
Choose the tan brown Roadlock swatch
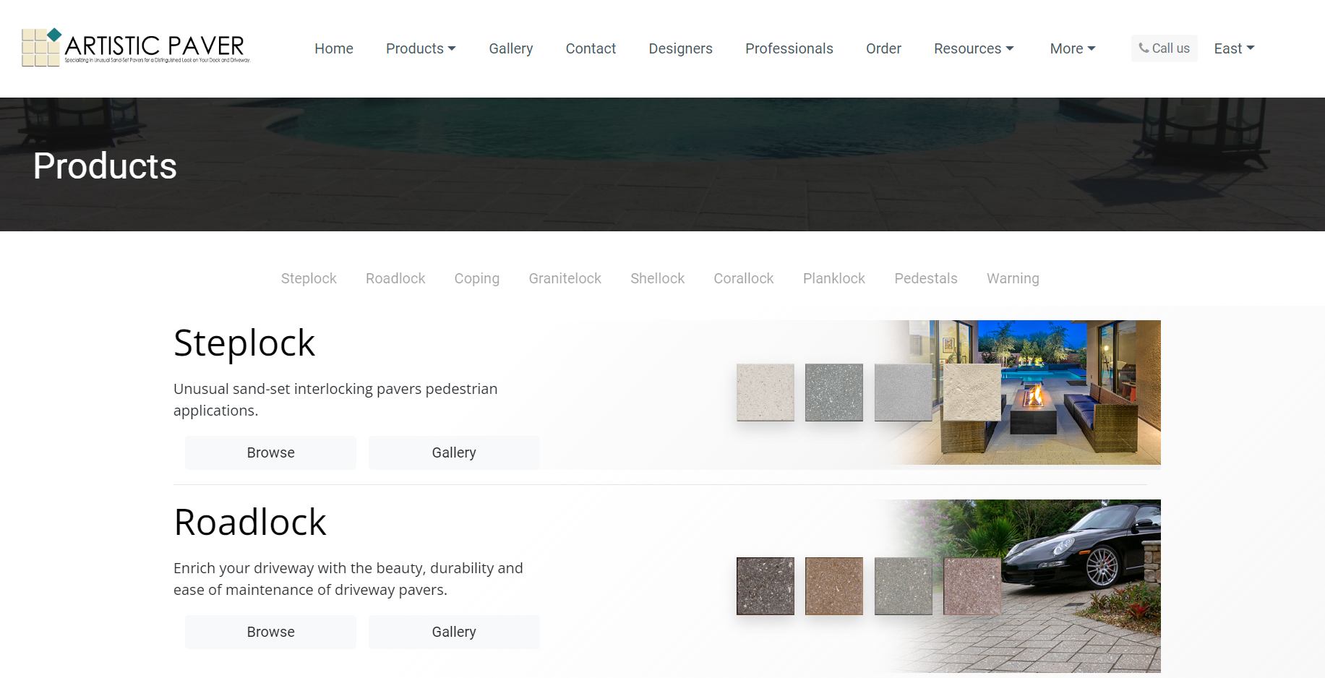833,586
